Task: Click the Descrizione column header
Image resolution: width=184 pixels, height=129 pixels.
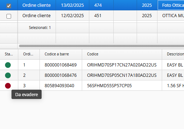Action: (x=173, y=54)
